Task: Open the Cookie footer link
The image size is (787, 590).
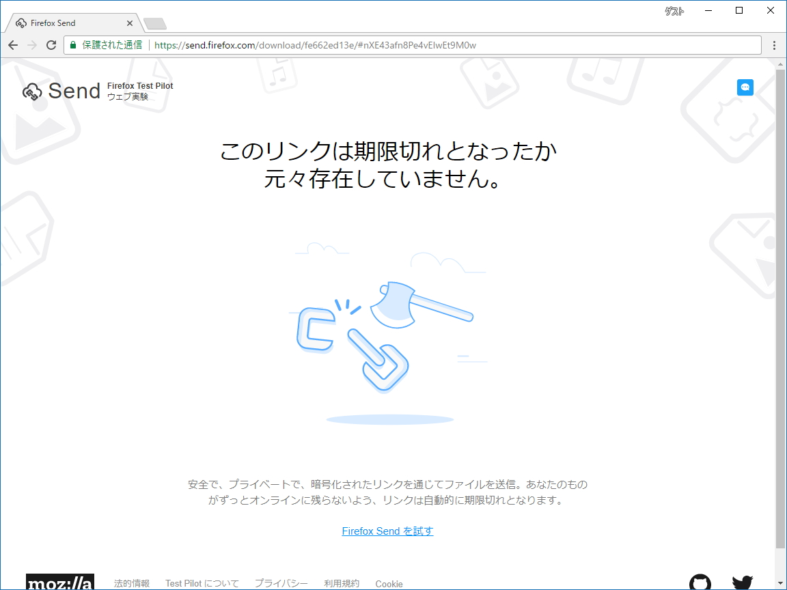Action: point(389,585)
